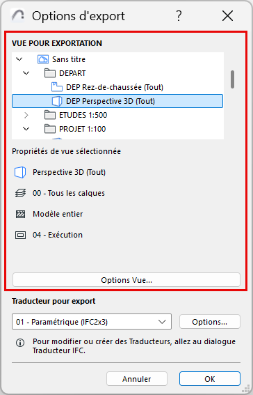253x395 pixels.
Task: Click the floor plan icon of DEP Rez-de-chaussée
Action: pos(57,87)
